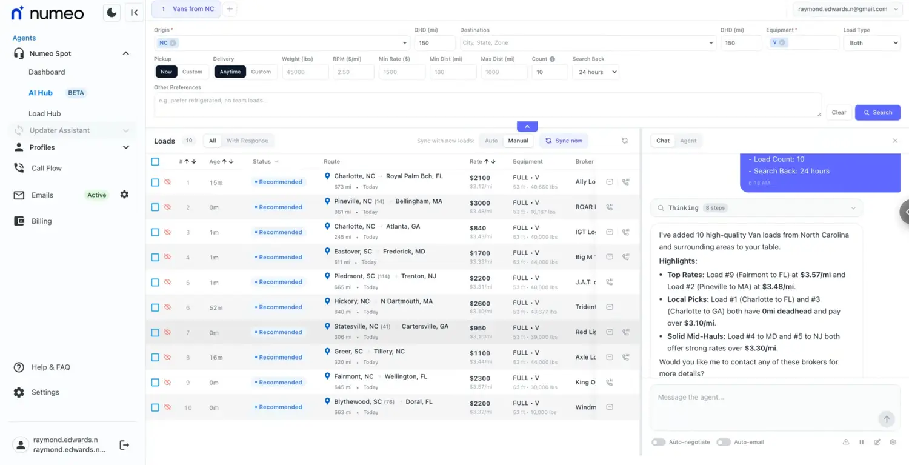Click the Sync now button
909x465 pixels.
coord(564,141)
